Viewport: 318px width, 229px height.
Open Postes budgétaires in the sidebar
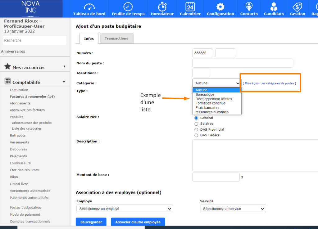tap(25, 208)
